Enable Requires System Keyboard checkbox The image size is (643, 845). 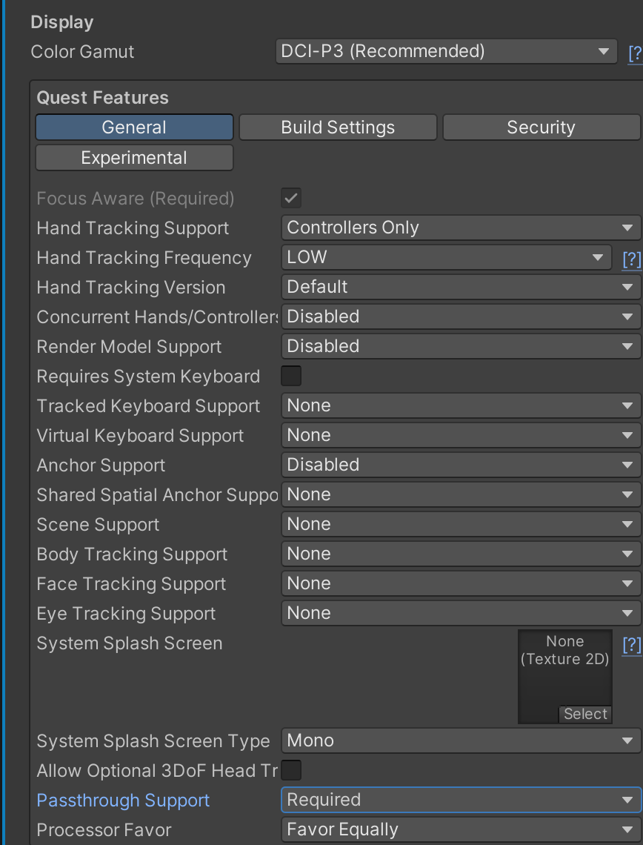coord(291,377)
